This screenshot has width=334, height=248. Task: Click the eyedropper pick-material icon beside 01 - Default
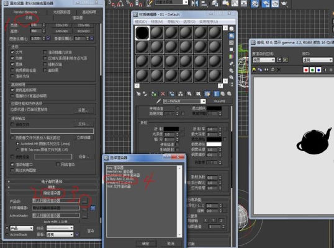pyautogui.click(x=158, y=101)
